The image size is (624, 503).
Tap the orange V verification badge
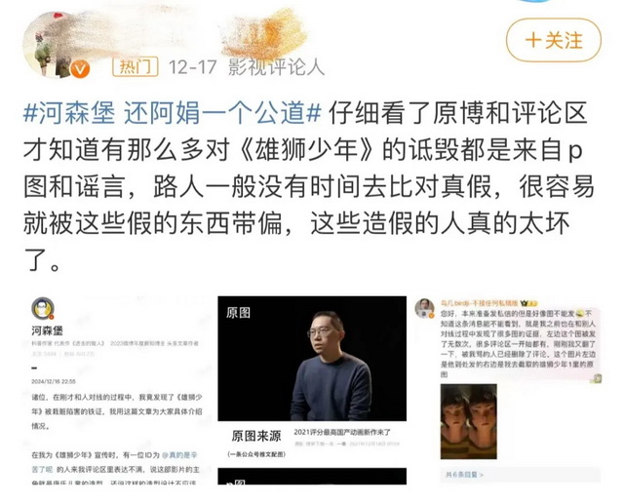click(x=80, y=69)
